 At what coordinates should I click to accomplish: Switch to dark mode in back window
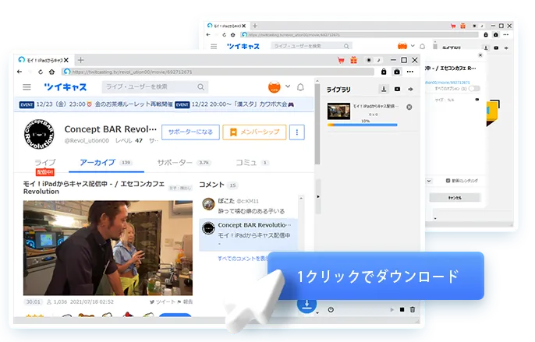[x=482, y=26]
